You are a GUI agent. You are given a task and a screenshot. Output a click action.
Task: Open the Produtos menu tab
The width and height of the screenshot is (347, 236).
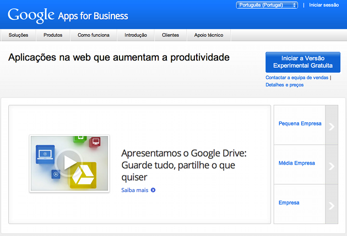(53, 35)
